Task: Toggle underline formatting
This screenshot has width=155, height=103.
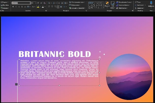Action: pos(19,7)
